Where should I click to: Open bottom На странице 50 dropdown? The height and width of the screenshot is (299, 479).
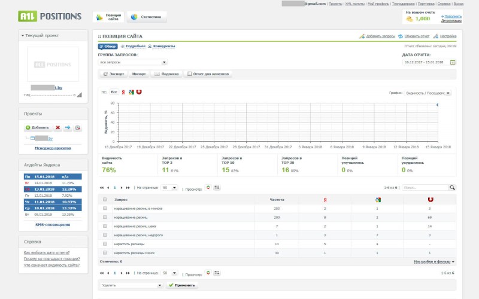[169, 273]
